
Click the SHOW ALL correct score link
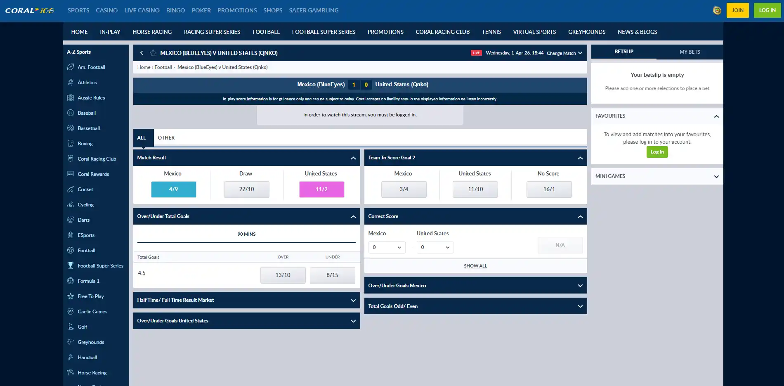point(475,266)
